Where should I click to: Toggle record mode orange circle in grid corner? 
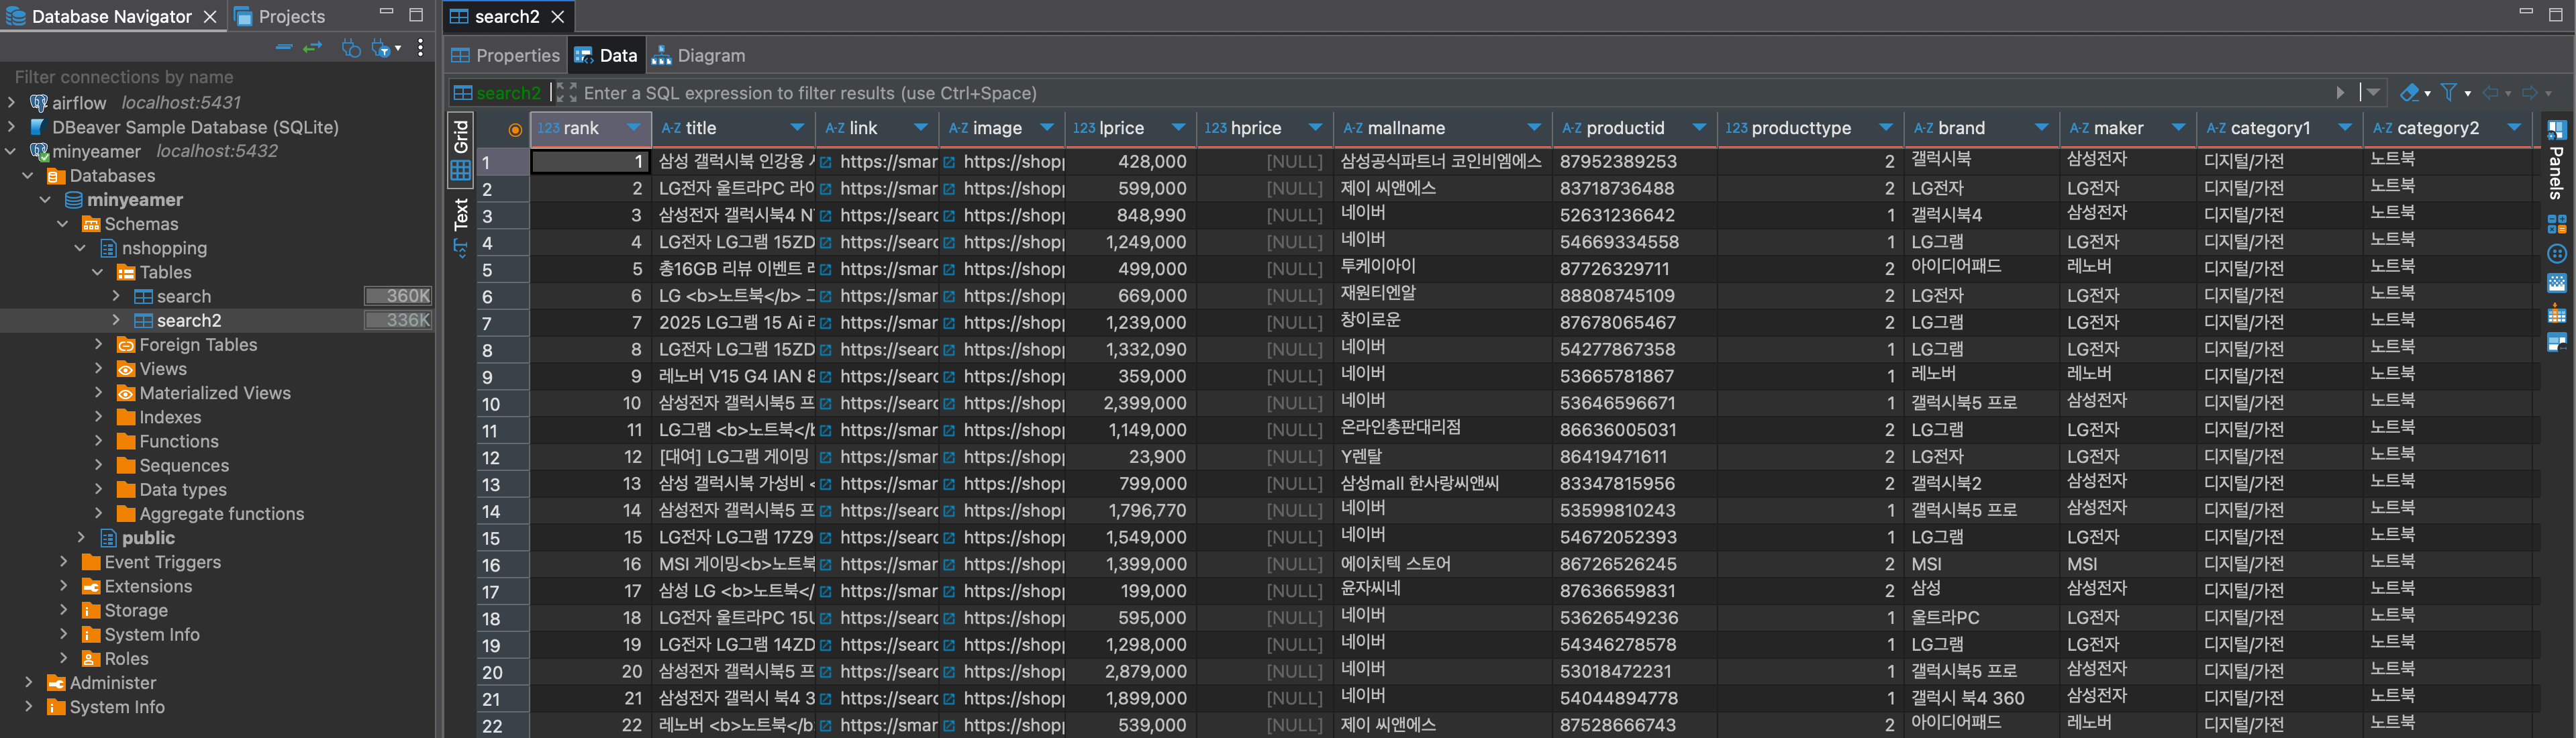coord(515,130)
